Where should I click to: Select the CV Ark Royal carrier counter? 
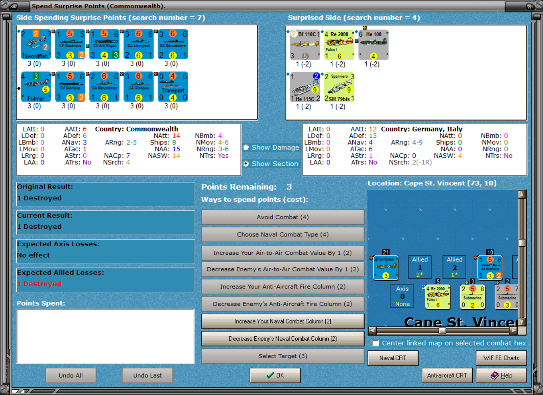[x=105, y=45]
